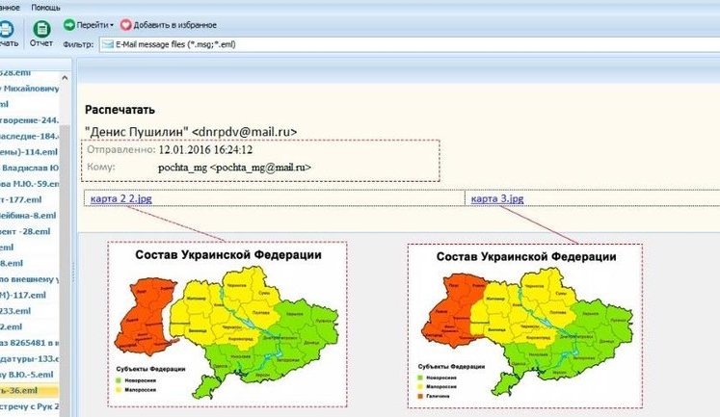
Task: Click the Фильтр: label
Action: [x=78, y=44]
